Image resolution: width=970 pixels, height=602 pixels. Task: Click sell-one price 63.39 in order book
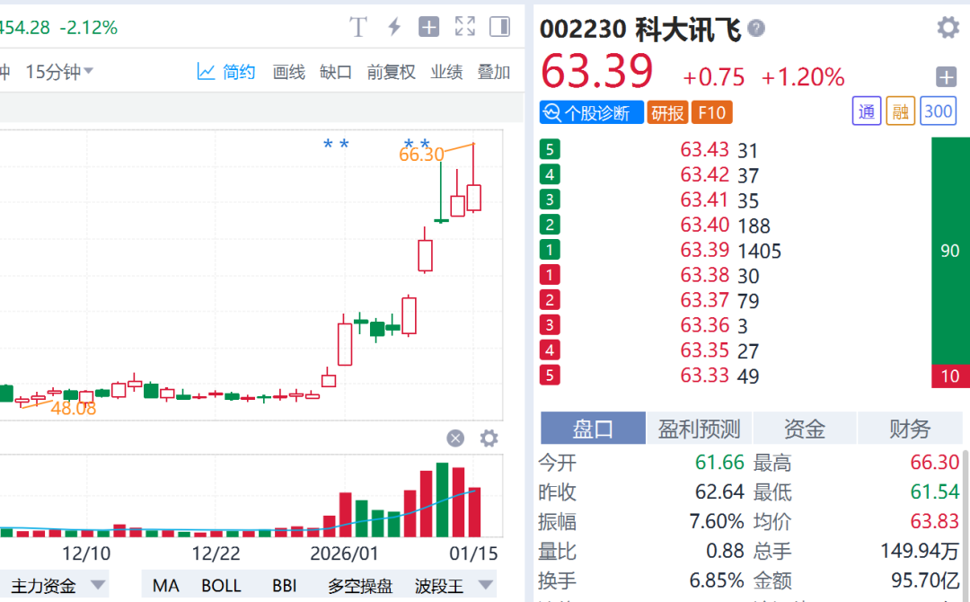click(705, 250)
